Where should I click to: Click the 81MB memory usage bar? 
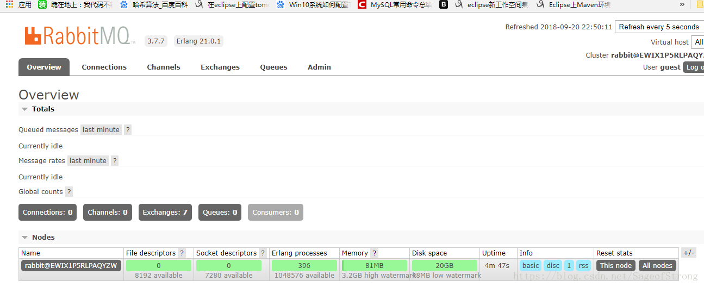pos(375,265)
